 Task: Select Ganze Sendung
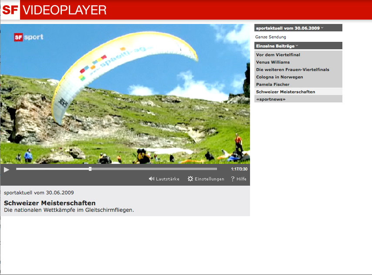pos(271,37)
